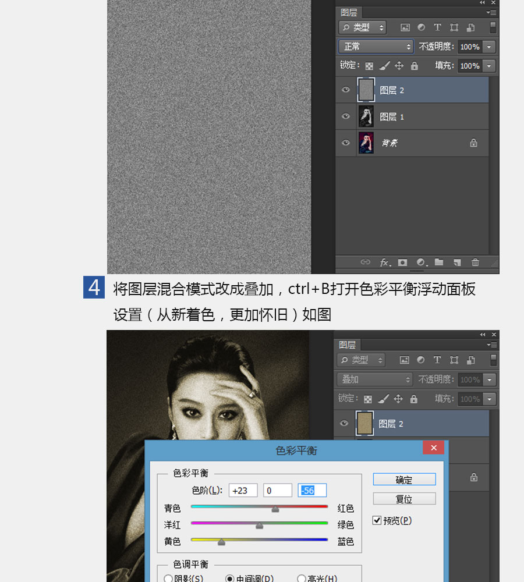Viewport: 524px width, 582px height.
Task: Click type layer filter icon in lower Layers panel
Action: click(437, 360)
